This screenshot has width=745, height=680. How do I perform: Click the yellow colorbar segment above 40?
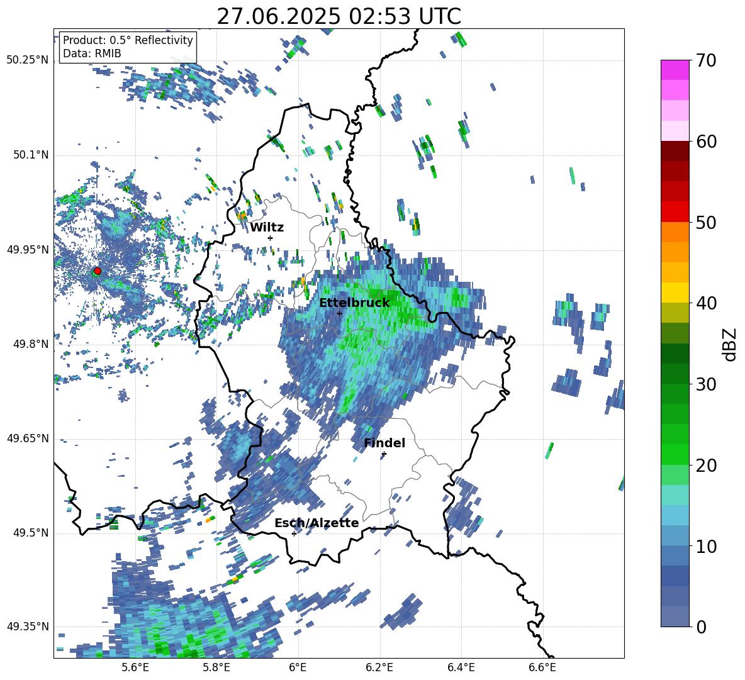675,293
